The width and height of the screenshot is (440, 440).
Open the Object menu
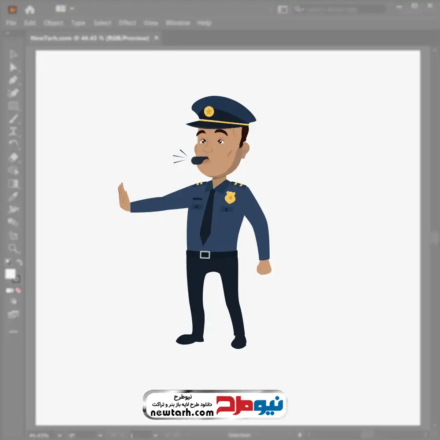pyautogui.click(x=53, y=23)
